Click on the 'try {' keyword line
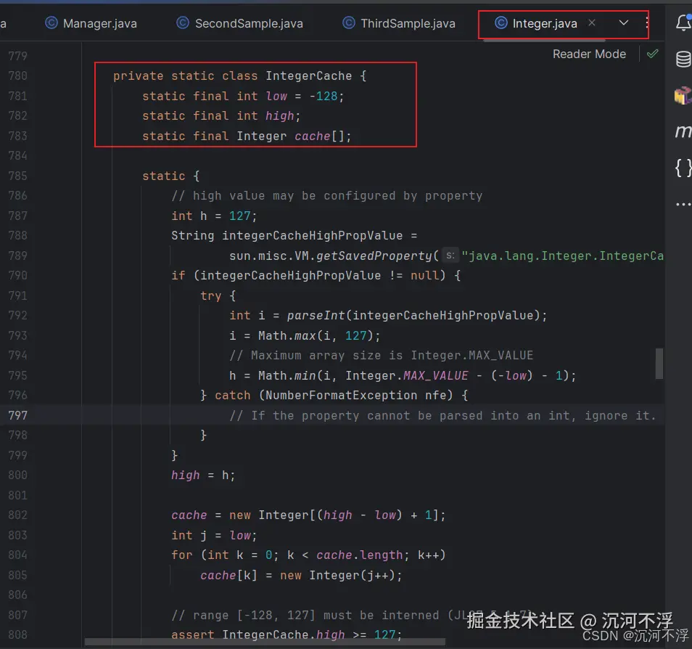This screenshot has width=692, height=649. 218,295
